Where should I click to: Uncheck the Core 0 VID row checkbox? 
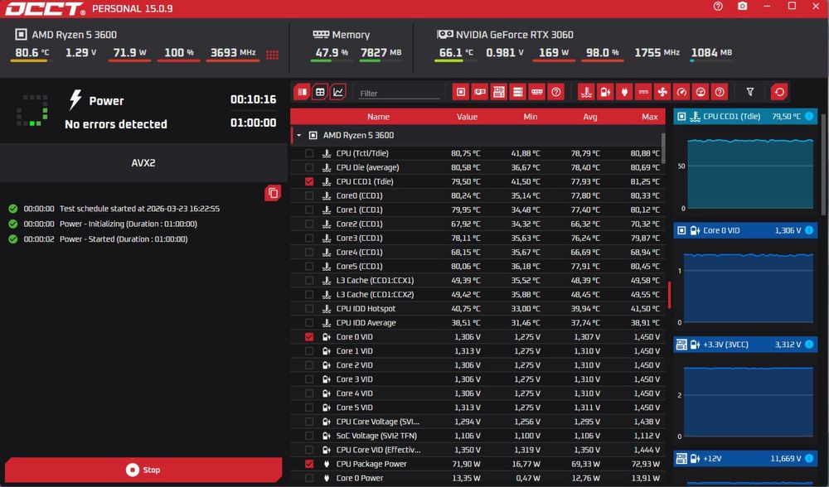click(x=309, y=337)
